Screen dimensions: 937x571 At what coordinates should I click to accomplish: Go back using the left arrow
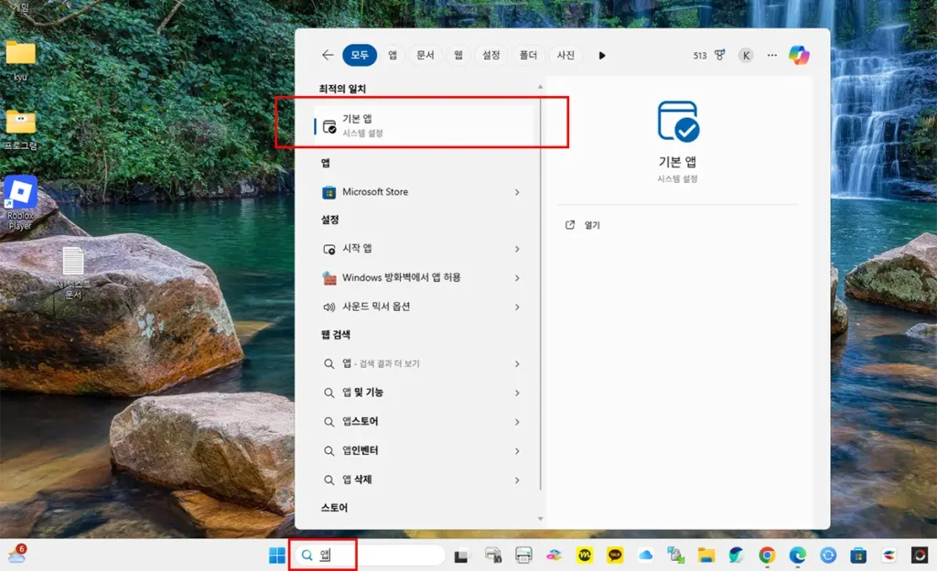[328, 55]
